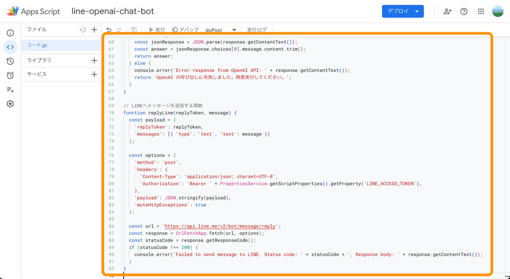The image size is (510, 279).
Task: Click 'JSON.stringify(payload)' on line 82
Action: coord(197,198)
